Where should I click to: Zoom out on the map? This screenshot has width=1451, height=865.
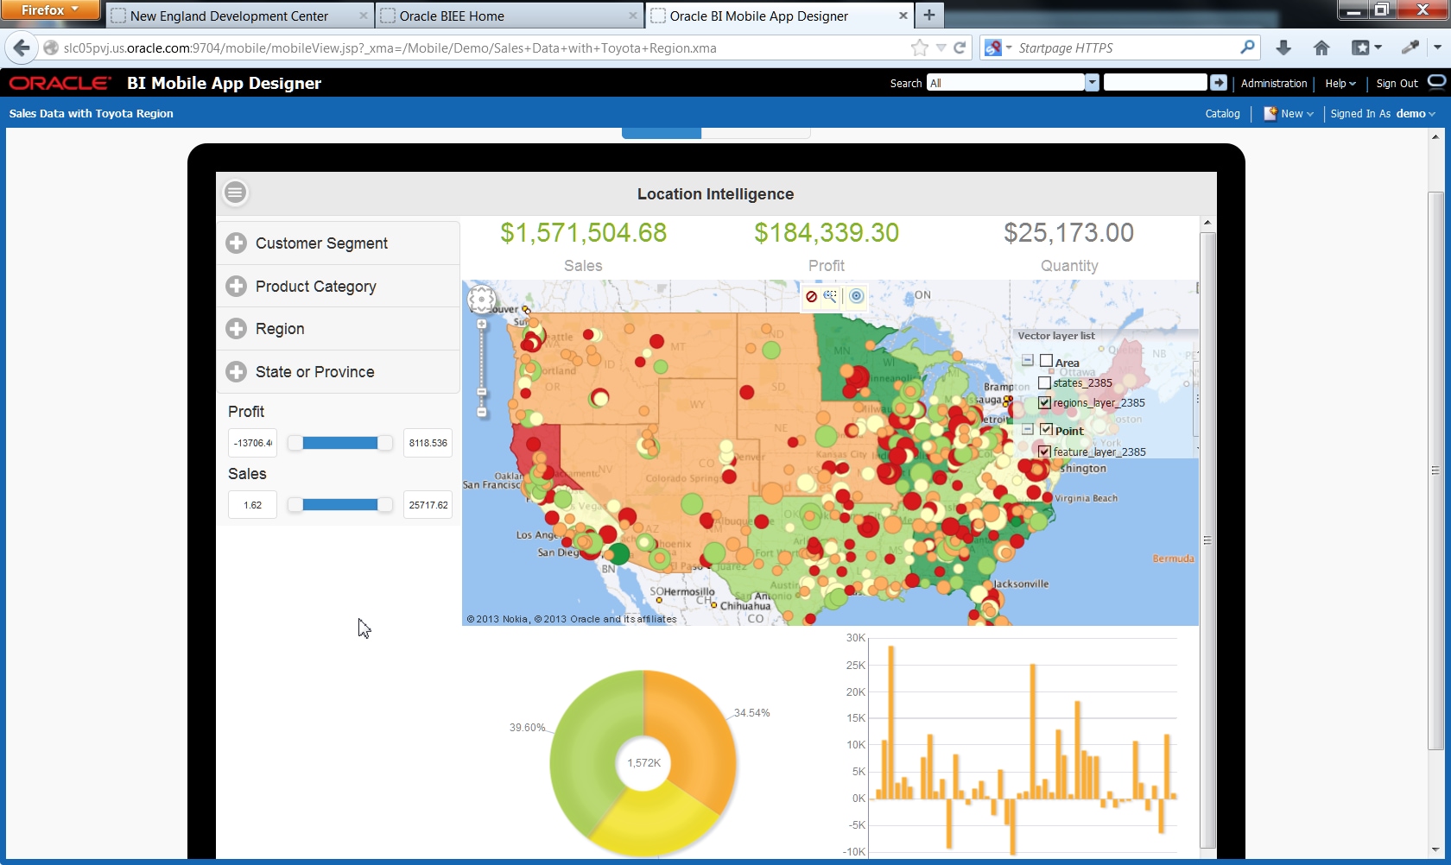[x=482, y=412]
